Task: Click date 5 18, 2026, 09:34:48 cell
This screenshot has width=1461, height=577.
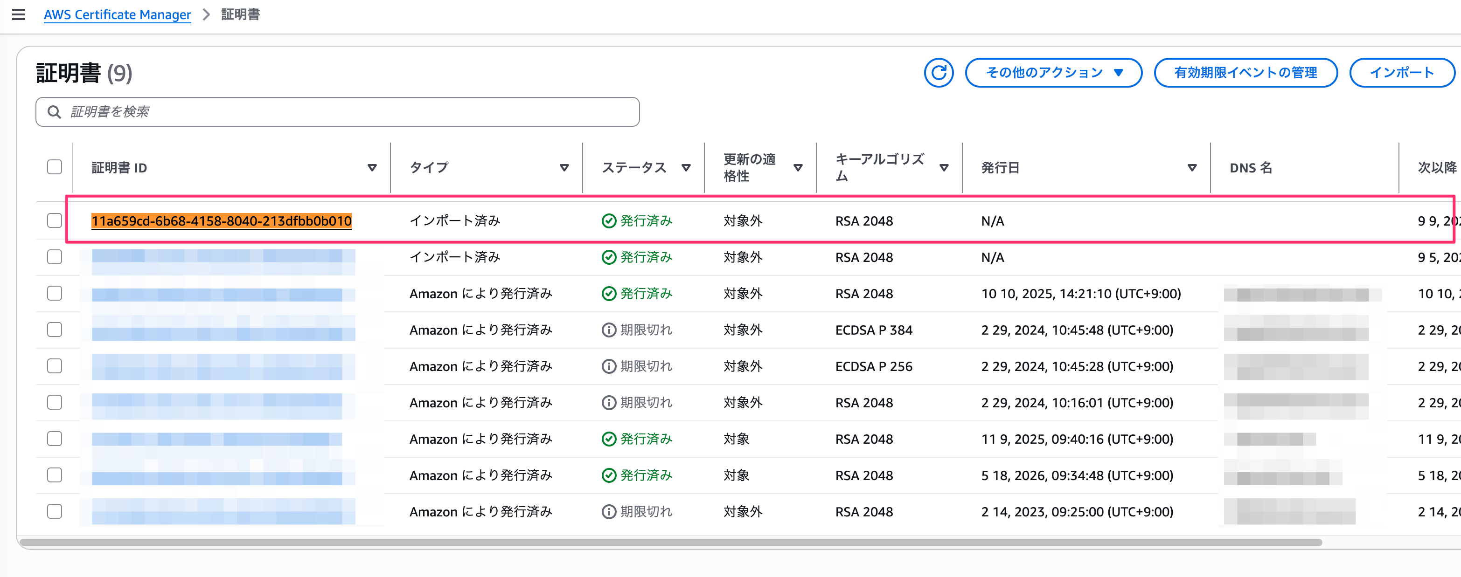Action: tap(1077, 475)
